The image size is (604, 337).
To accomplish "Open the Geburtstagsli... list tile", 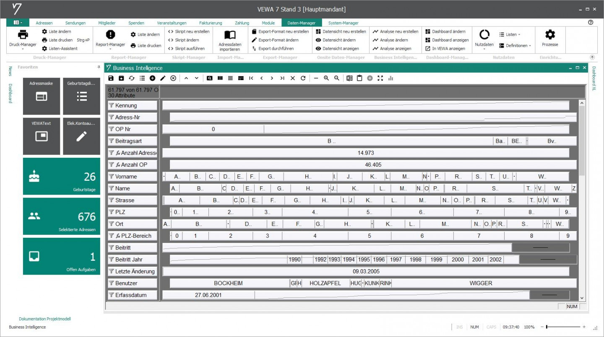I will coord(82,96).
